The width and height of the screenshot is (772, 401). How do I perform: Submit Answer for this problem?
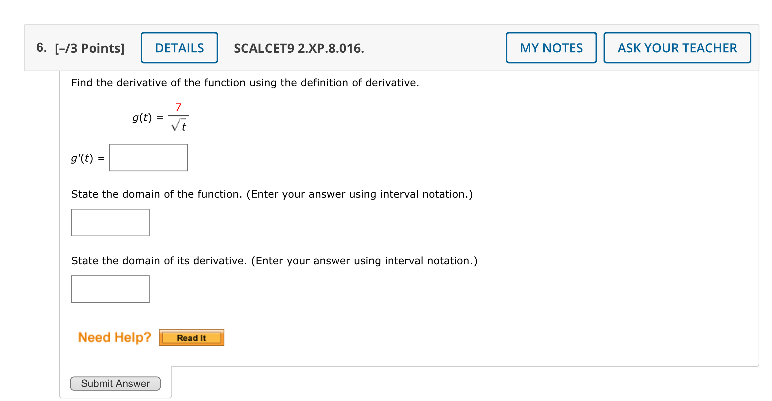pos(115,383)
